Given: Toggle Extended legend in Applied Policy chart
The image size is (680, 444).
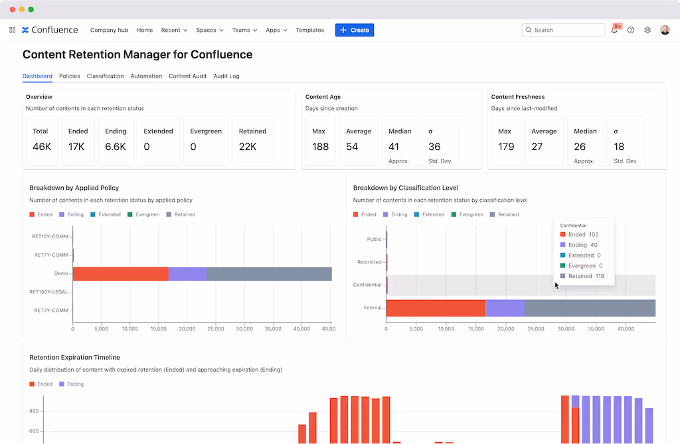Looking at the screenshot, I should pos(106,214).
